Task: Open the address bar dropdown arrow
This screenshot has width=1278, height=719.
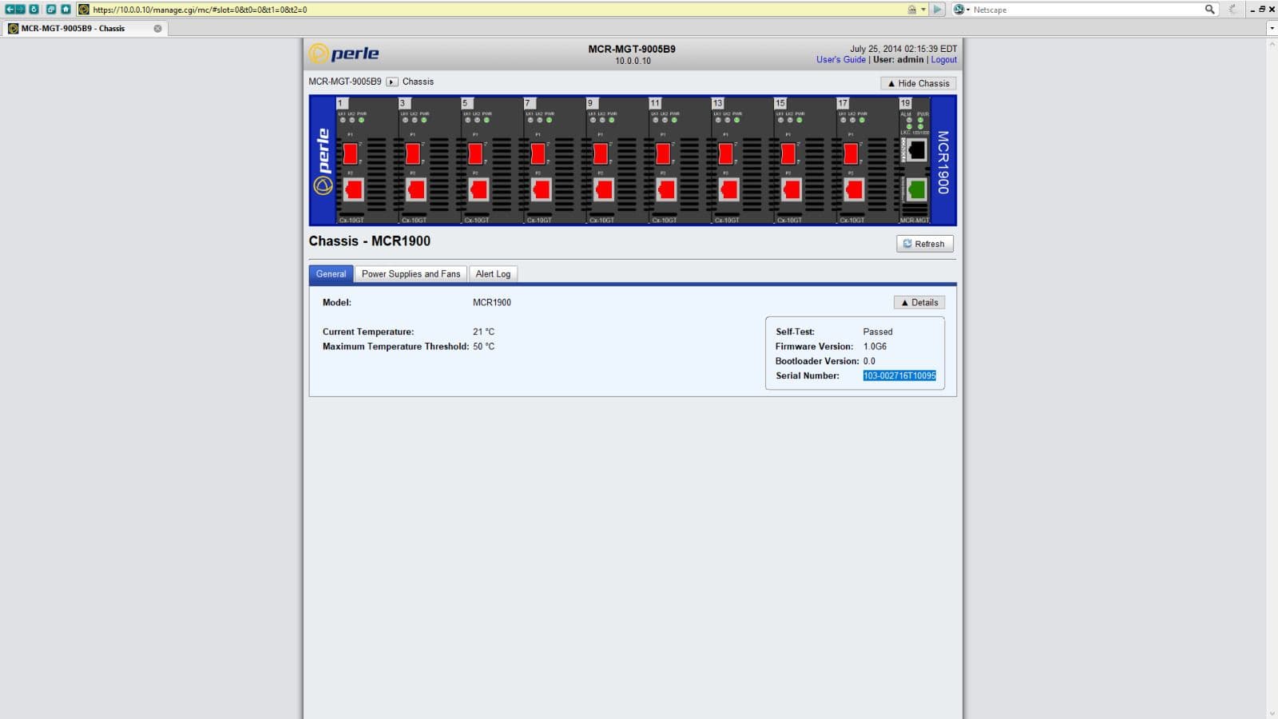Action: pyautogui.click(x=923, y=10)
